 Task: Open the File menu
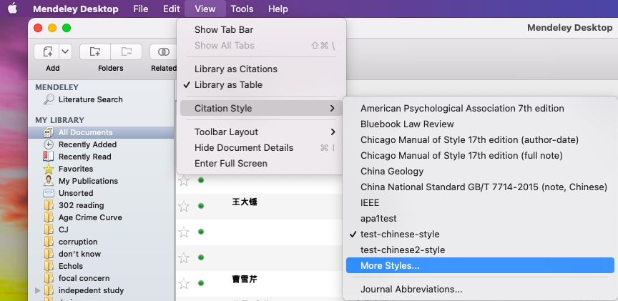(141, 9)
